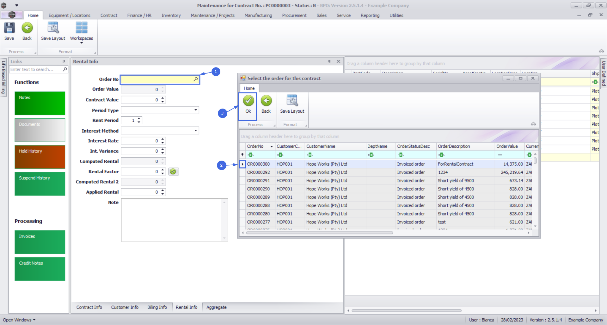
Task: Click the Links search text box
Action: [x=35, y=69]
